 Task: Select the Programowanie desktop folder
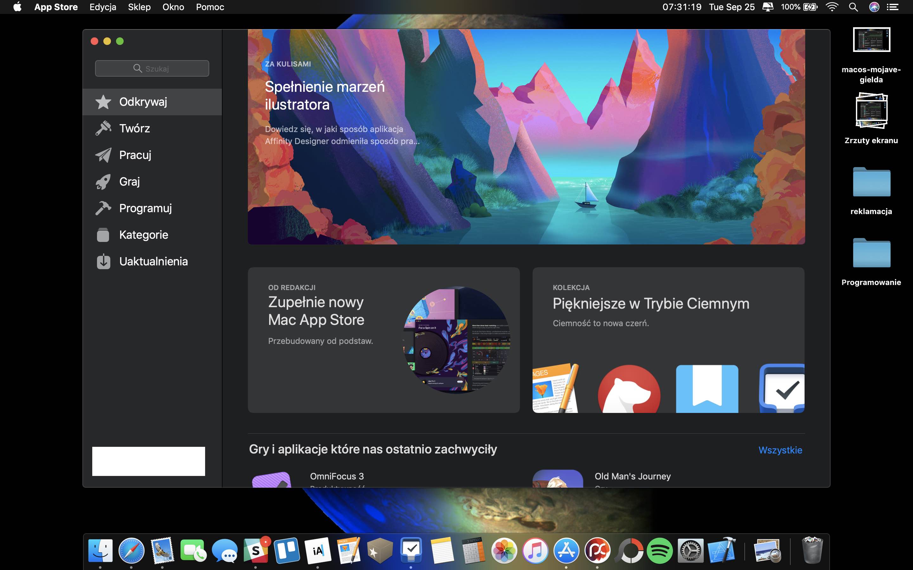pos(871,262)
